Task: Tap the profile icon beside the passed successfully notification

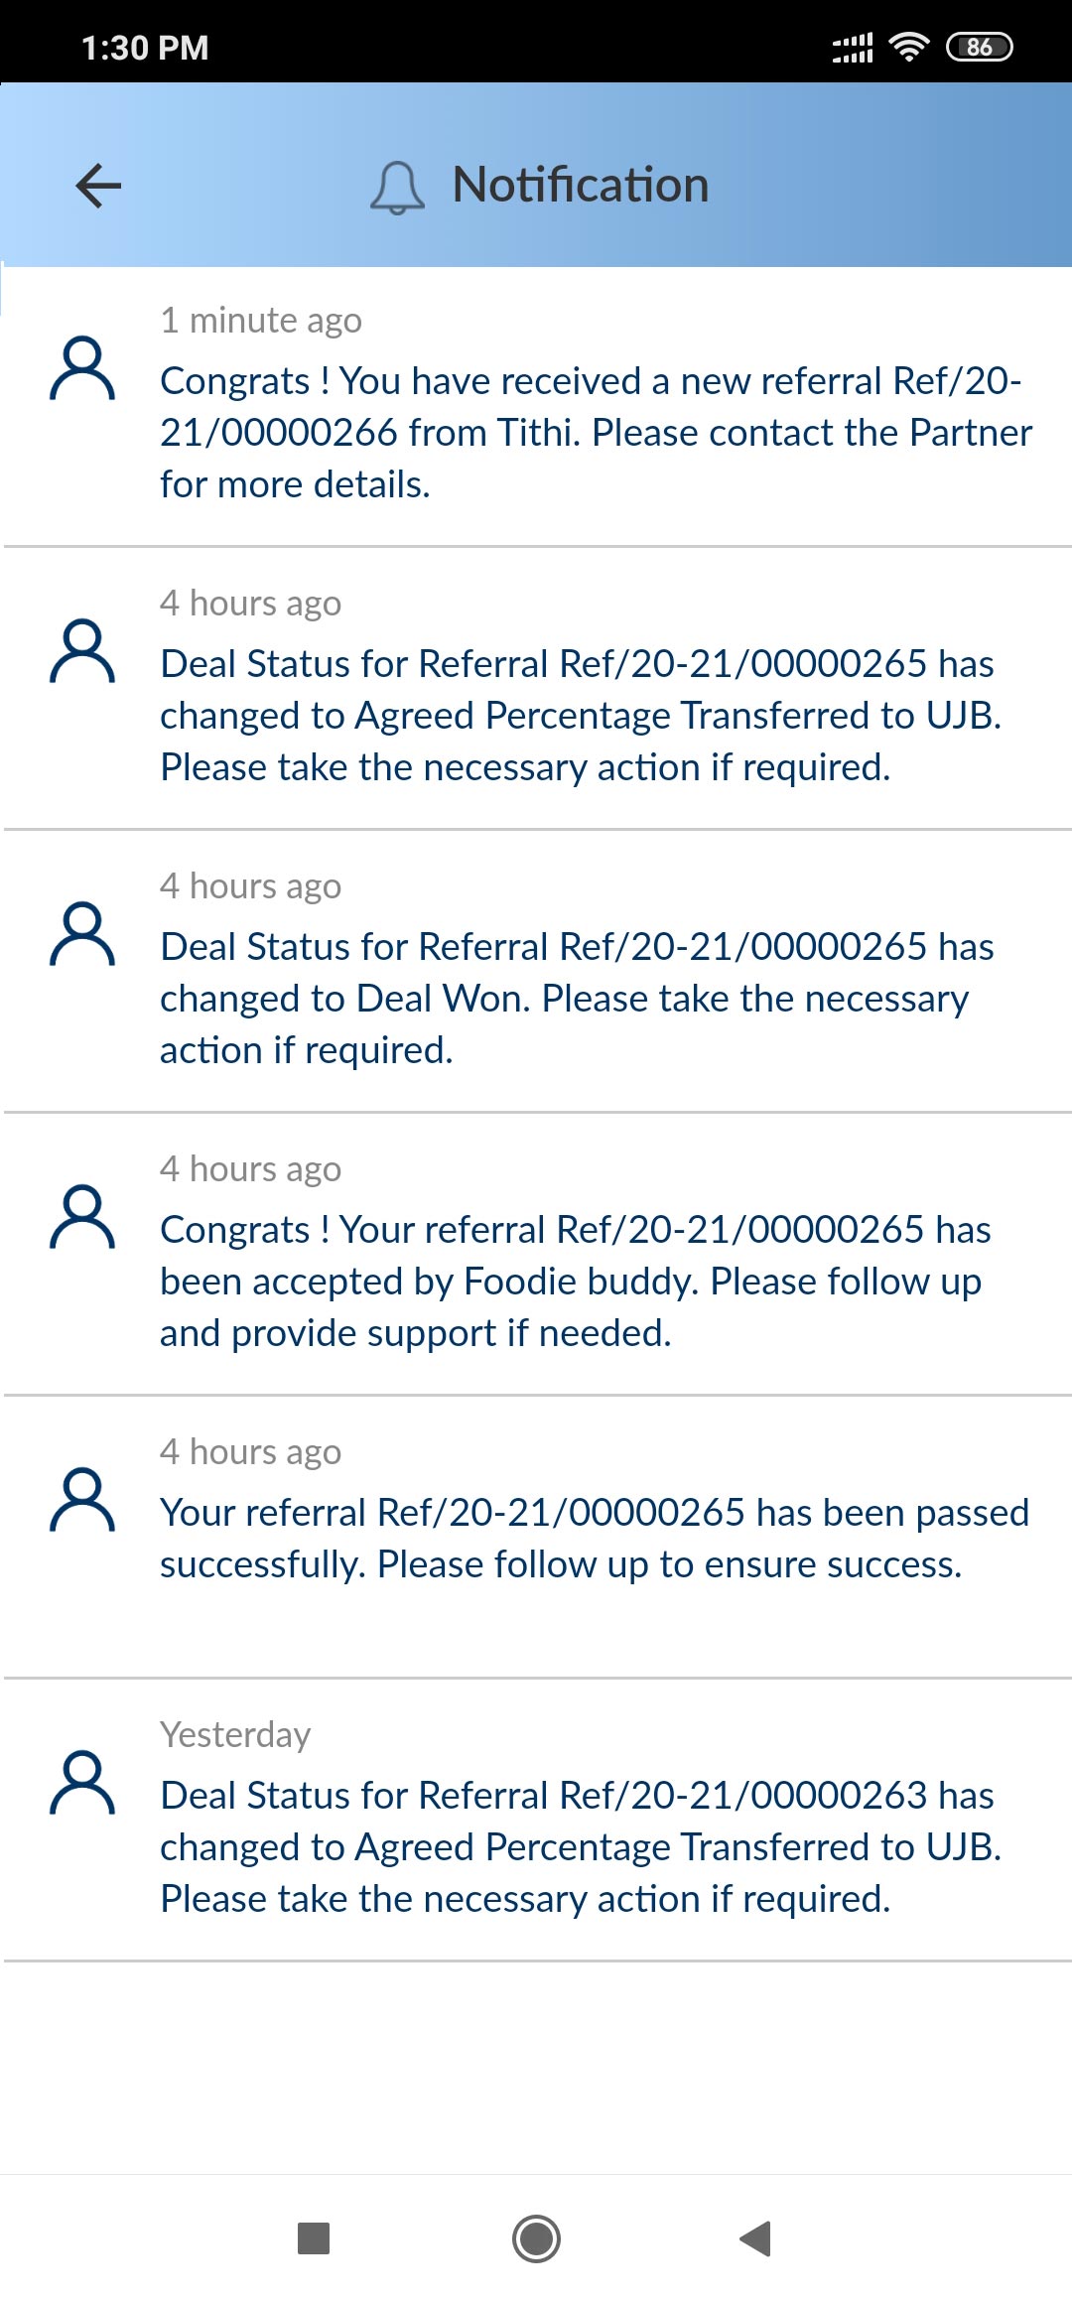Action: tap(82, 1500)
